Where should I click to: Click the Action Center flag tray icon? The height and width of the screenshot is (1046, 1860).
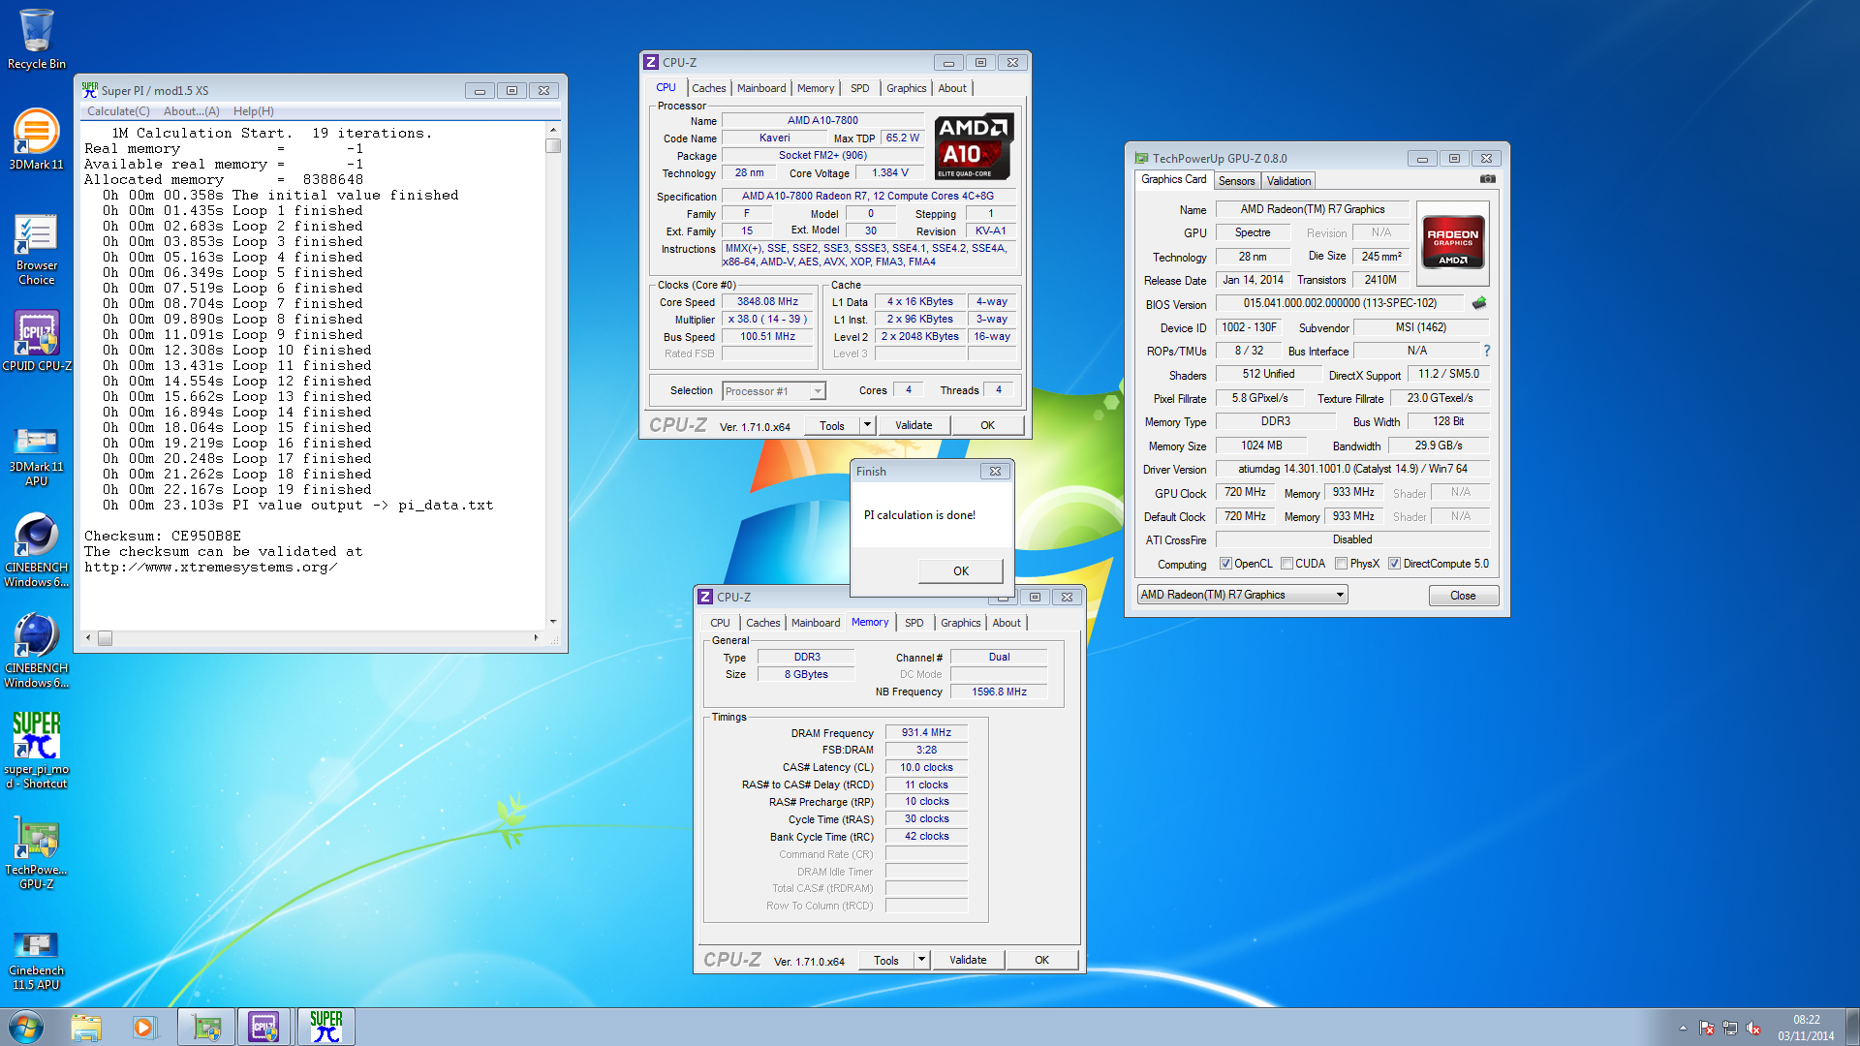click(x=1707, y=1028)
